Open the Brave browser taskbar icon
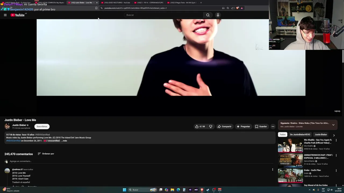This screenshot has height=193, width=344. coord(202,190)
